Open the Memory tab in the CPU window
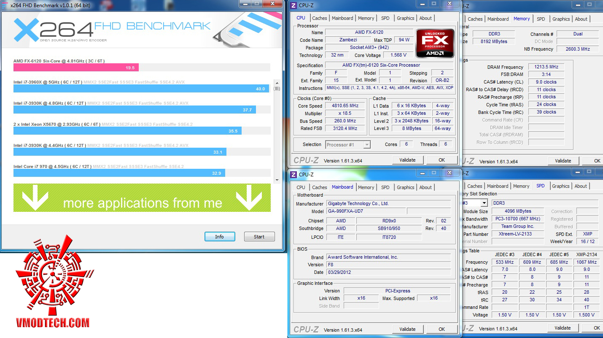 (366, 18)
